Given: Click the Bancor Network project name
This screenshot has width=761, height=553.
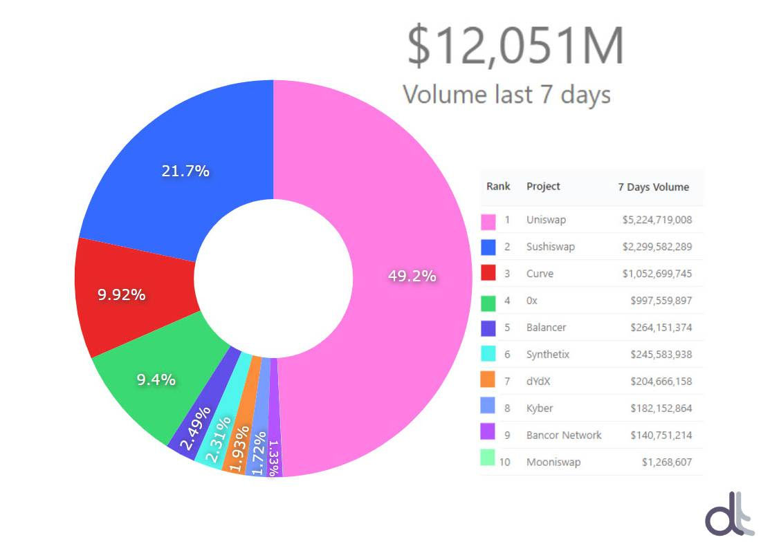Looking at the screenshot, I should click(564, 435).
